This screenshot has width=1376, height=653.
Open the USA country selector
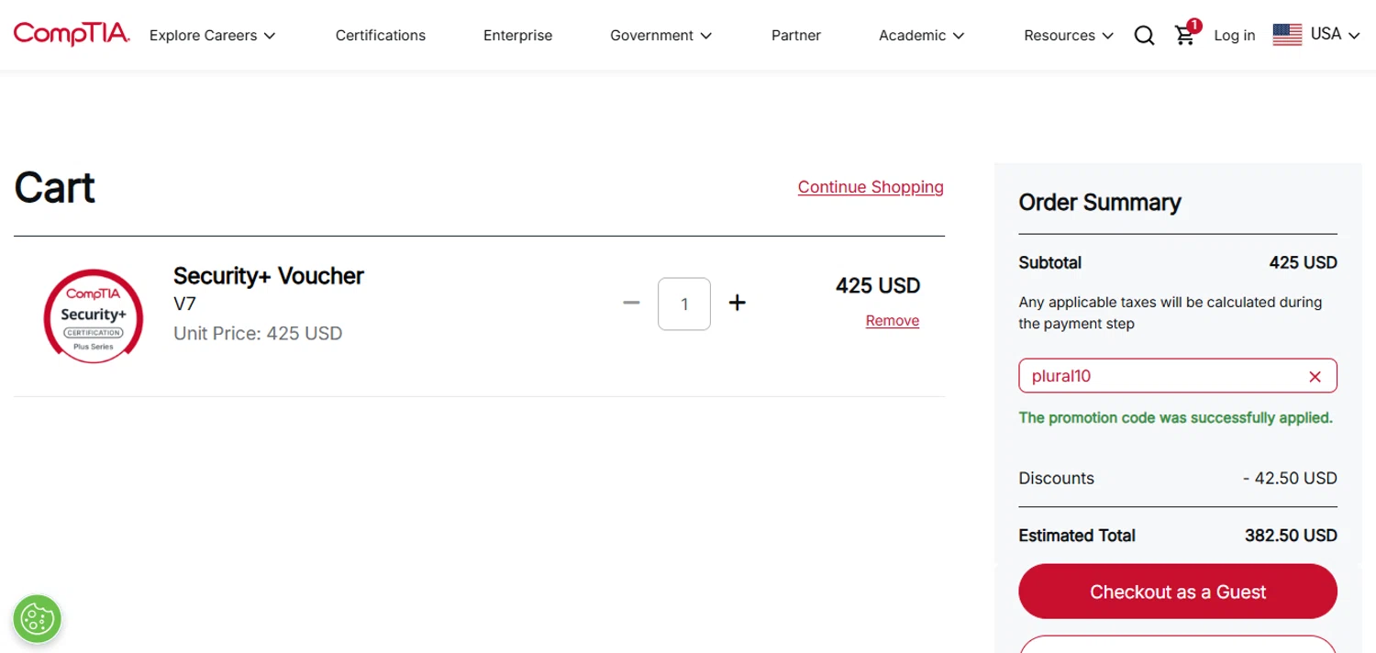coord(1316,35)
